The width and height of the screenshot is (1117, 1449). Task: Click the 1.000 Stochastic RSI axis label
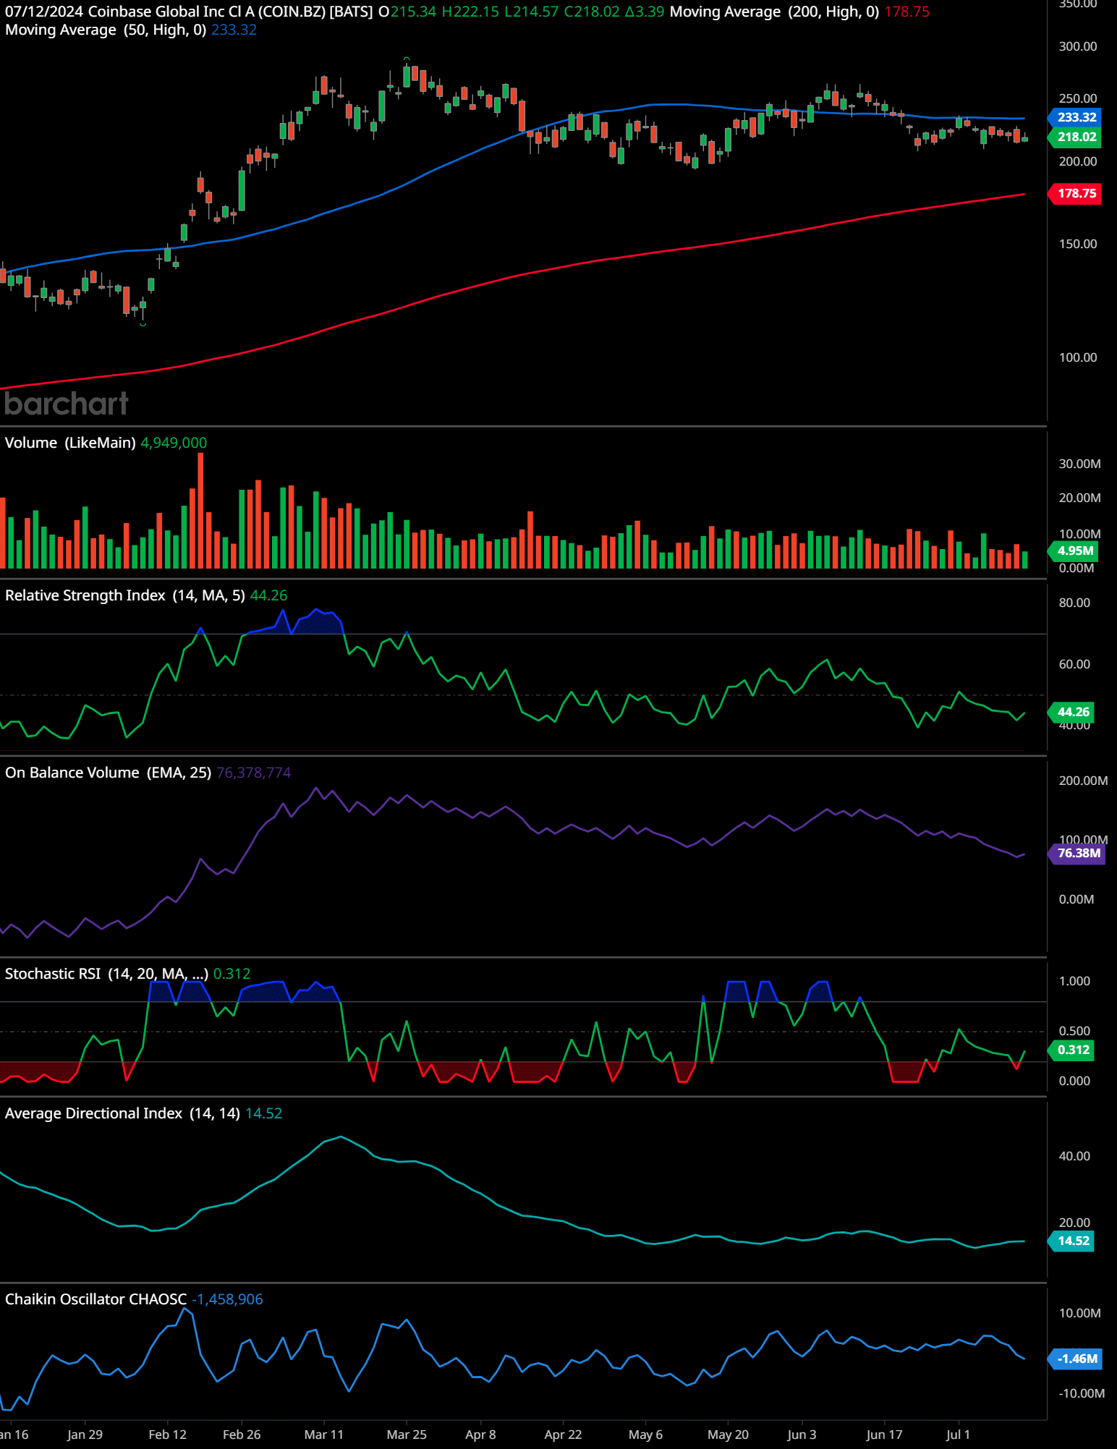[x=1074, y=981]
